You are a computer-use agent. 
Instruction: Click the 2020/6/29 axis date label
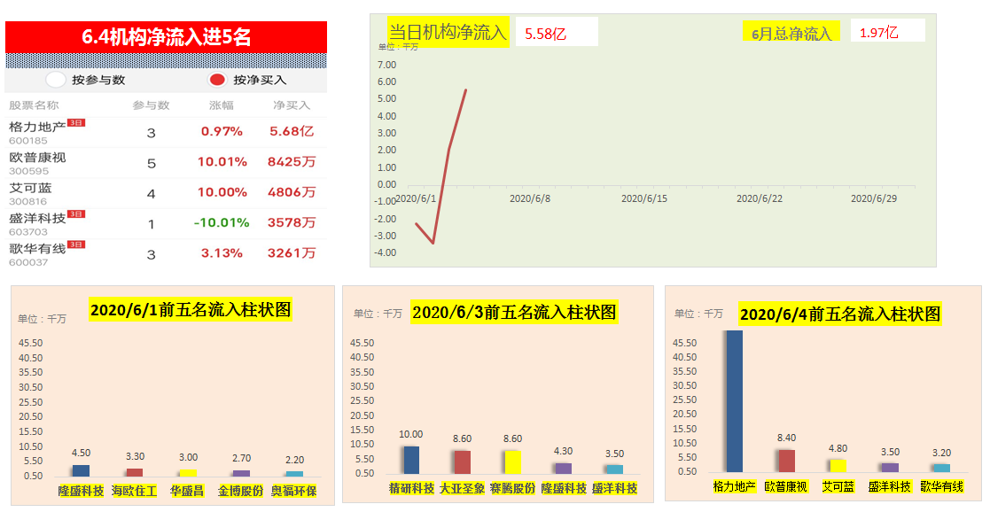coord(874,198)
